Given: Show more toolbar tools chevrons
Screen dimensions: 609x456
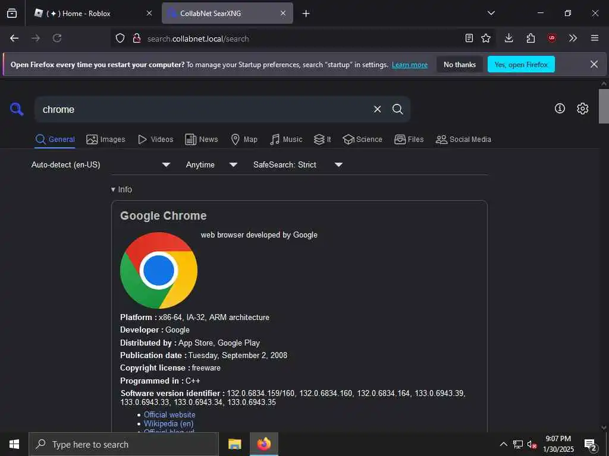Looking at the screenshot, I should click(x=573, y=38).
